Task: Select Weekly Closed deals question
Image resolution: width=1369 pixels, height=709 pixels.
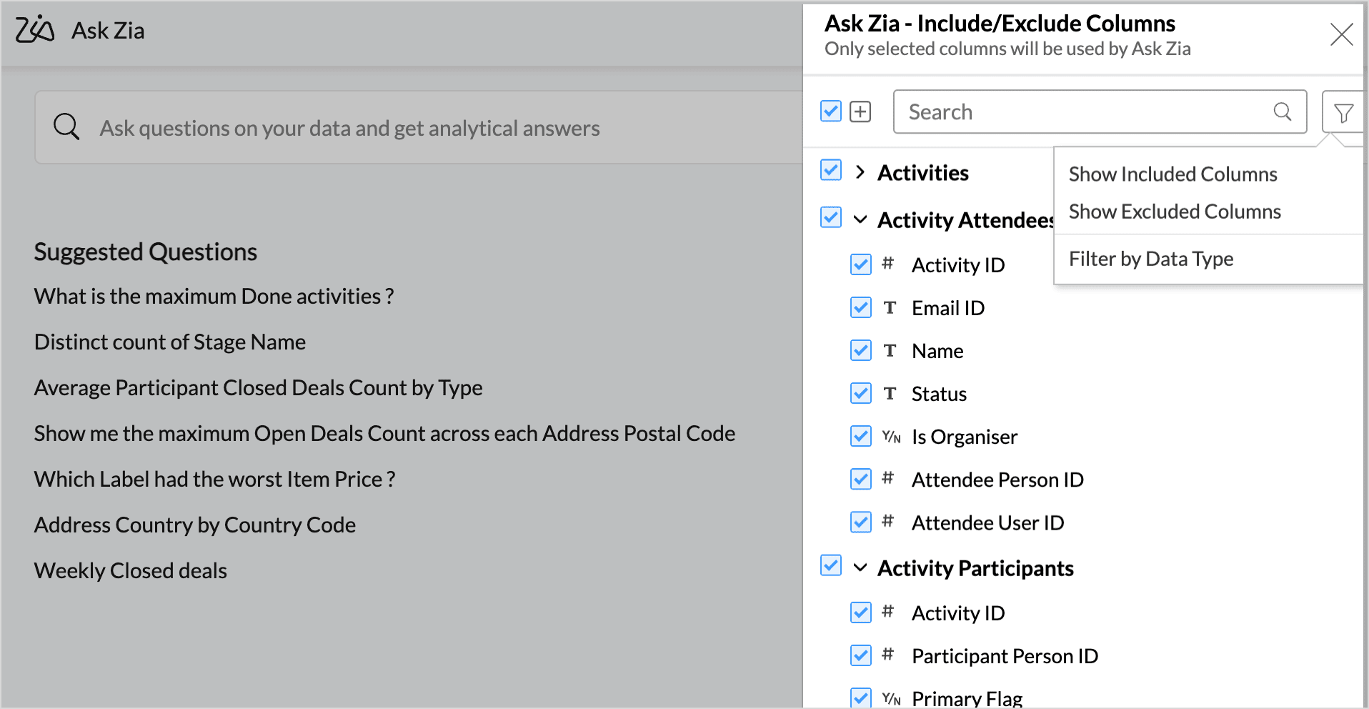Action: pos(131,570)
